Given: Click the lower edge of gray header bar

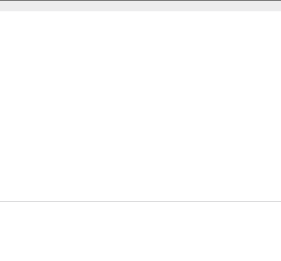Looking at the screenshot, I should tap(140, 11).
